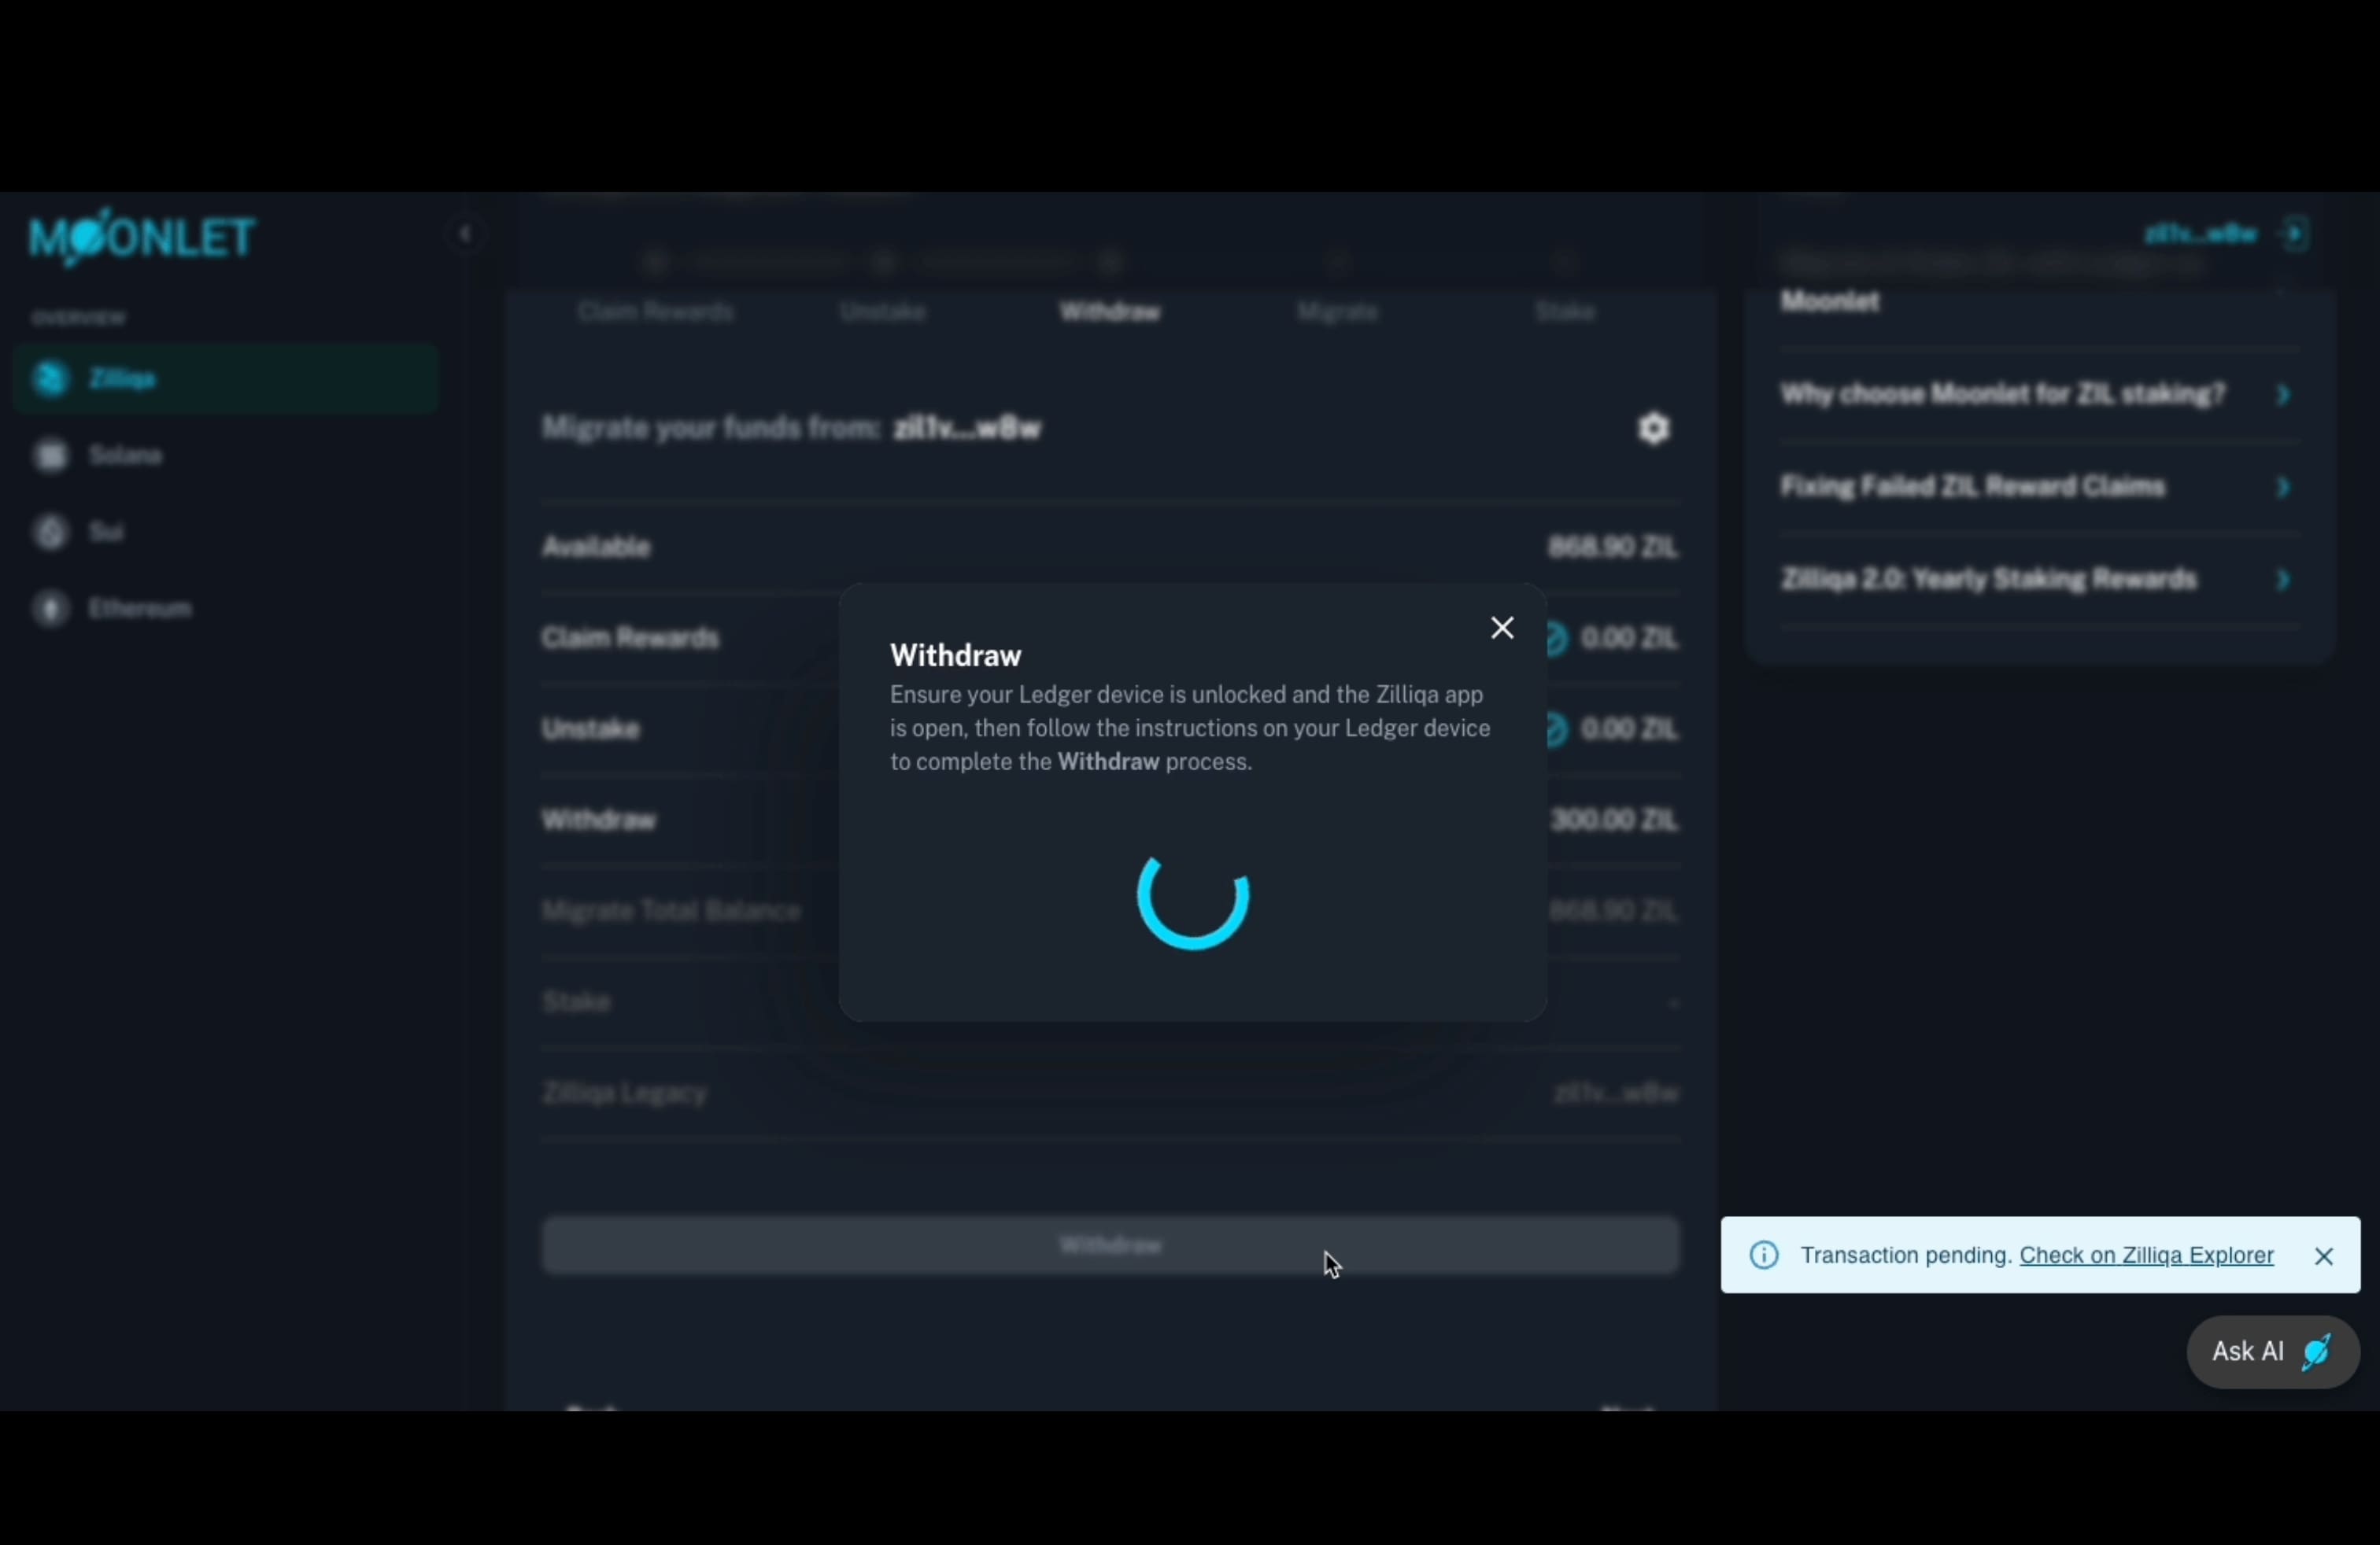Switch to the Unstake tab
This screenshot has width=2380, height=1545.
[882, 312]
